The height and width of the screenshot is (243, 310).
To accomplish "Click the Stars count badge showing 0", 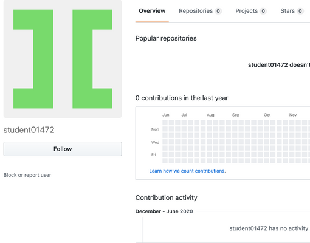I will (x=300, y=11).
